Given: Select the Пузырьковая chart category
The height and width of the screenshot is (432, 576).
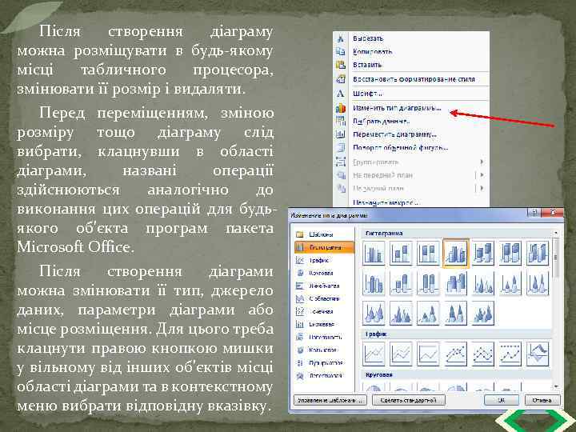Looking at the screenshot, I should coord(326,363).
